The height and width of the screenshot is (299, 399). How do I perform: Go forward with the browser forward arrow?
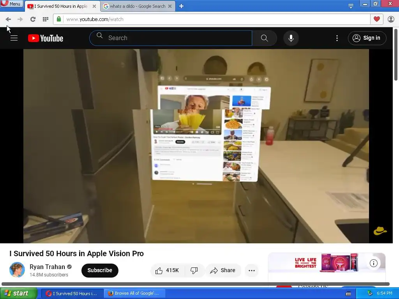[20, 19]
